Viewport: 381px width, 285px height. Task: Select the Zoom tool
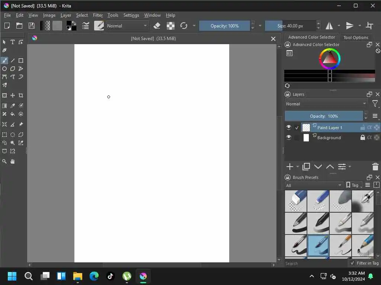tap(4, 161)
